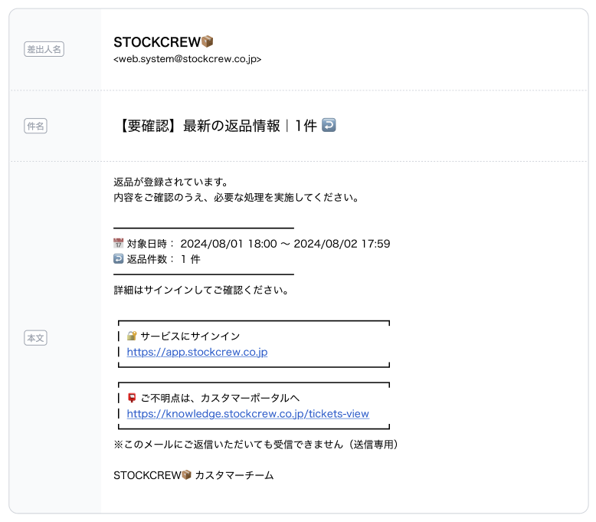596x522 pixels.
Task: Click the package emoji in the signature line
Action: [186, 475]
